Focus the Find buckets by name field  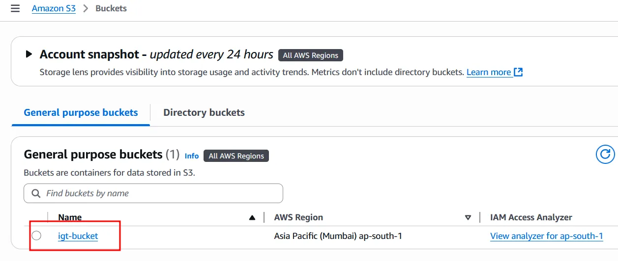tap(153, 193)
